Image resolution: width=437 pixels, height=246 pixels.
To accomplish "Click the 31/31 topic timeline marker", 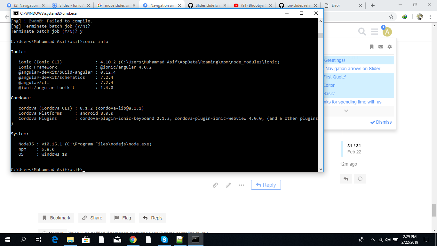I will 353,145.
